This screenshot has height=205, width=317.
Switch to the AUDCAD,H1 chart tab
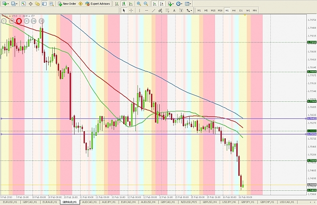[90, 202]
